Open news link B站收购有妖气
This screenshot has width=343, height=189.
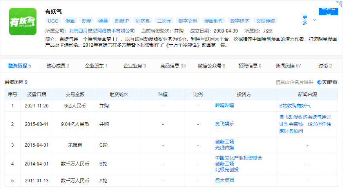295,106
